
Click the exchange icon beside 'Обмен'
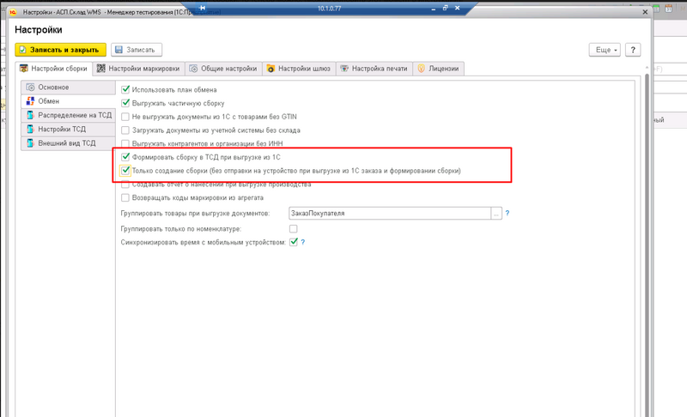tap(30, 101)
